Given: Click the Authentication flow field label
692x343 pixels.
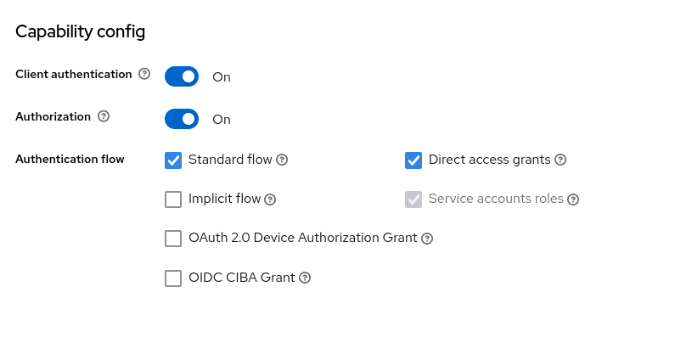Looking at the screenshot, I should click(70, 159).
